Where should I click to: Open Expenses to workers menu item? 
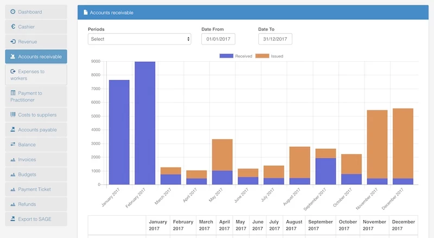click(x=36, y=75)
